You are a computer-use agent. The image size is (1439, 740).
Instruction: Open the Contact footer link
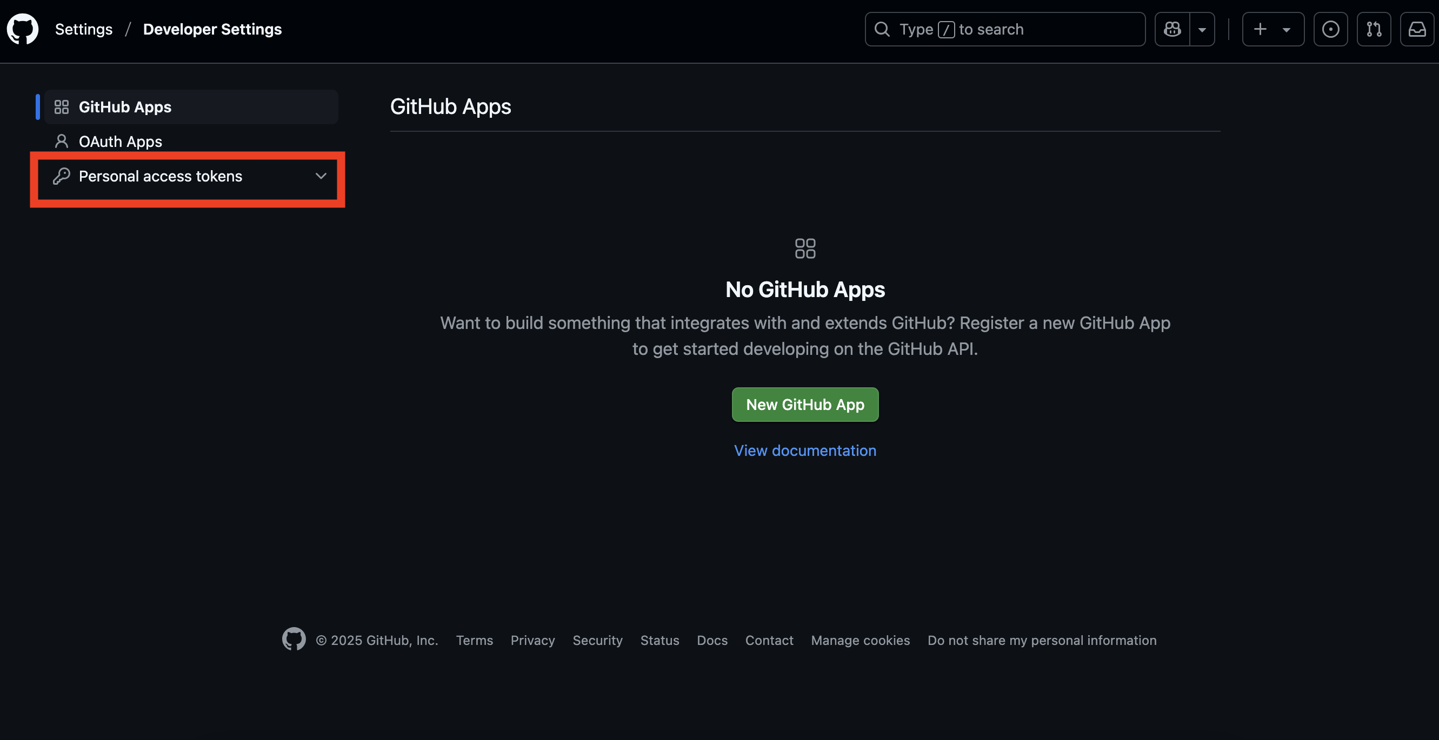[x=769, y=640]
